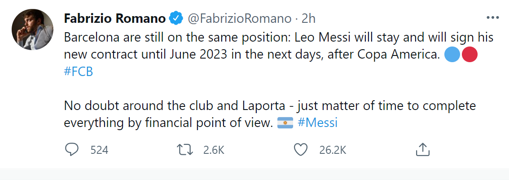Click the 26.2K likes count
This screenshot has height=182, width=509.
333,150
